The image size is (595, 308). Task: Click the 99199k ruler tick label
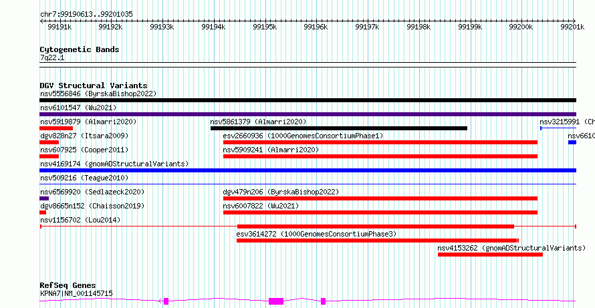pyautogui.click(x=470, y=27)
